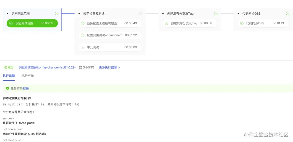
Task: Click the not first push value
Action: (x=12, y=140)
